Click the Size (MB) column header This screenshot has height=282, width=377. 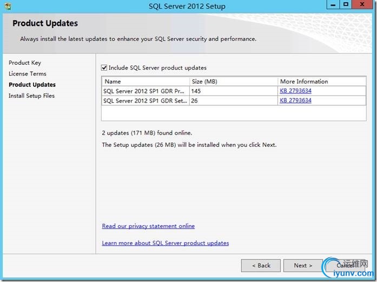[x=234, y=82]
